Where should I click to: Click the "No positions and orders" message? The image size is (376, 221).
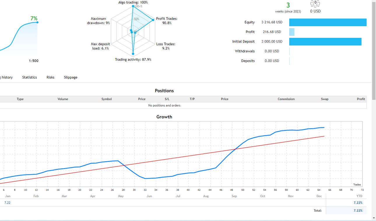[164, 105]
